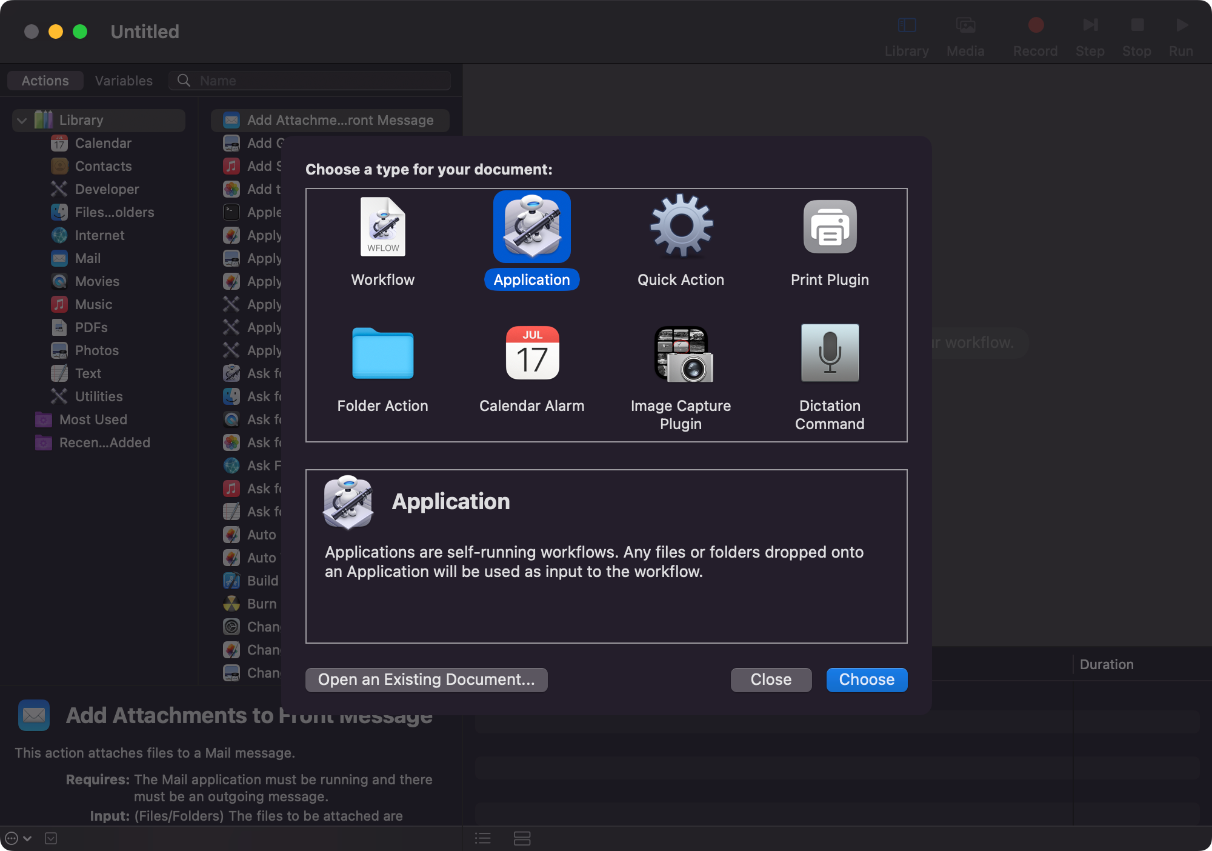This screenshot has height=851, width=1212.
Task: Select the Dictation Command microphone icon
Action: point(830,353)
